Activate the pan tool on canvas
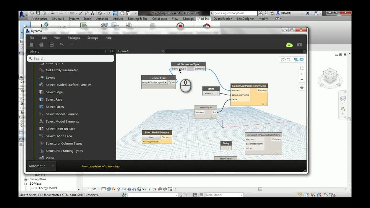This screenshot has height=208, width=370. 302,87
